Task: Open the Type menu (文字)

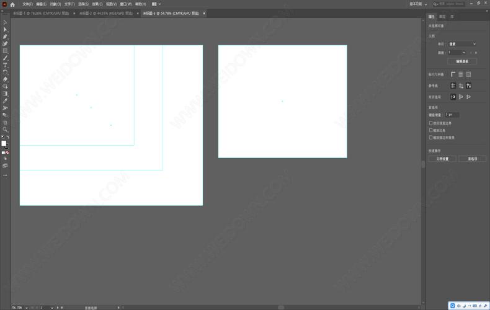Action: [x=69, y=4]
